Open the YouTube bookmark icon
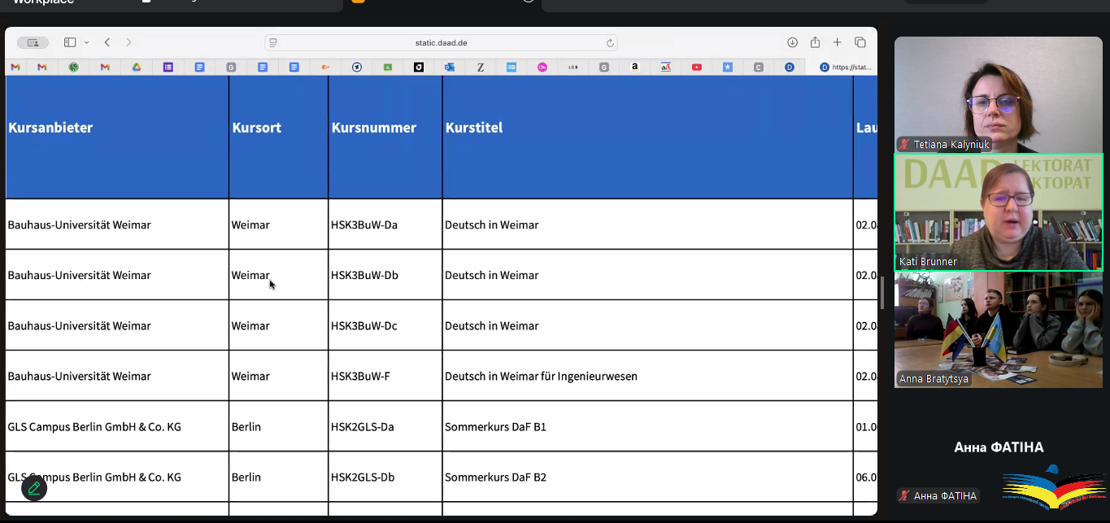Viewport: 1110px width, 523px height. click(697, 68)
